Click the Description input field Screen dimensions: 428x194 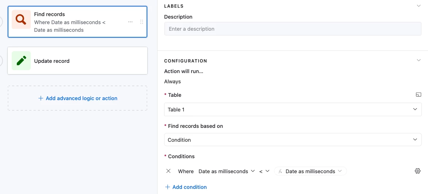tap(293, 29)
